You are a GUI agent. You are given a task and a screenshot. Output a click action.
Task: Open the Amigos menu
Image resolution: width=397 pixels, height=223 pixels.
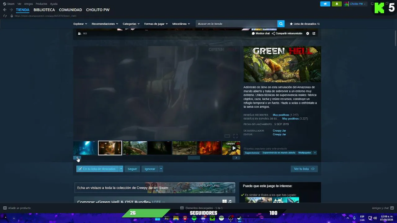29,4
